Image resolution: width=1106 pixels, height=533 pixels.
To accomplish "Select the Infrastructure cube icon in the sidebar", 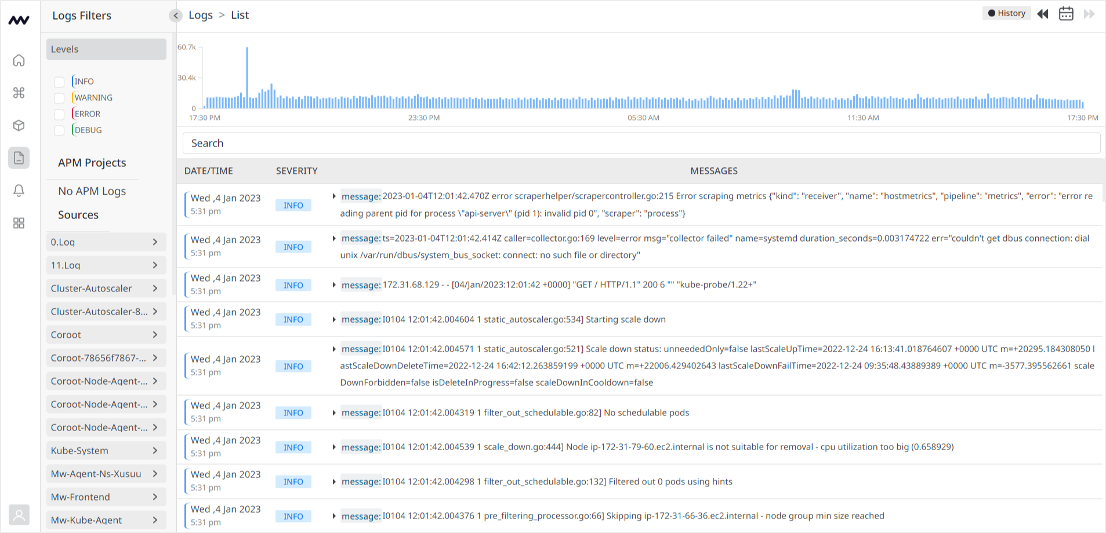I will 19,125.
